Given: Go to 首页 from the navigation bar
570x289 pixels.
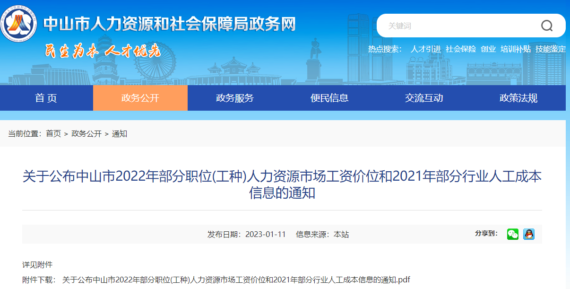Looking at the screenshot, I should 46,98.
